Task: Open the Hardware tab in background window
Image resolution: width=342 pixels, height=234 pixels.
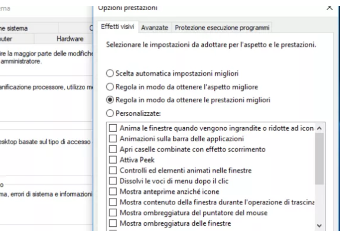Action: [70, 39]
